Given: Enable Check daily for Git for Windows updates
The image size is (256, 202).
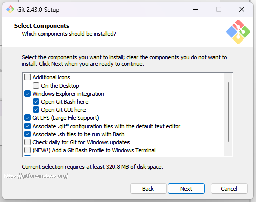Looking at the screenshot, I should (27, 142).
